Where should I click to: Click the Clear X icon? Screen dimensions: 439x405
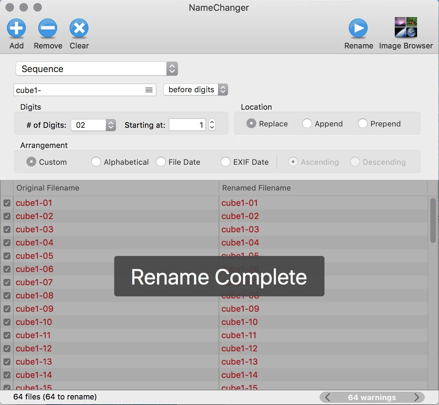79,28
